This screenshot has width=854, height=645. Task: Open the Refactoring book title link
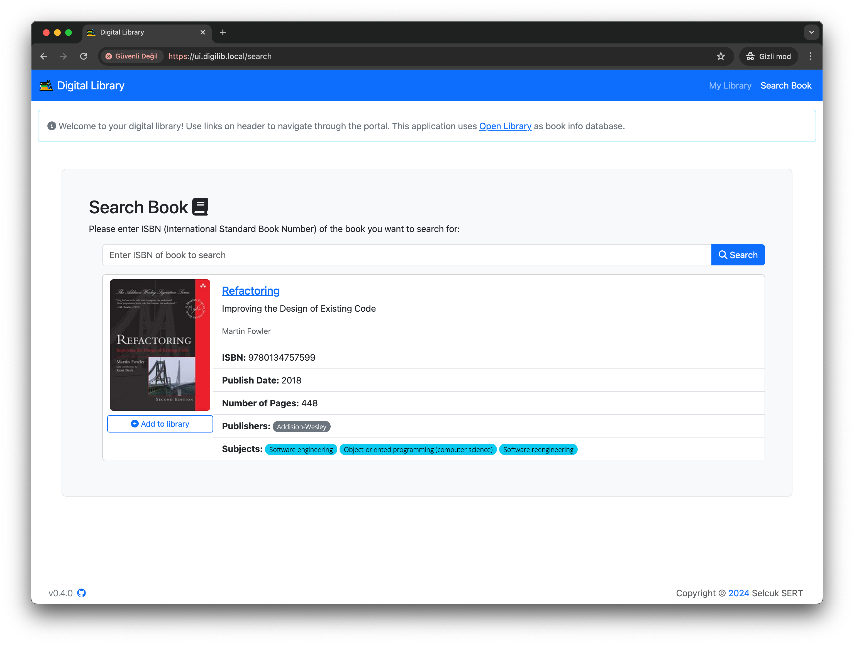251,291
